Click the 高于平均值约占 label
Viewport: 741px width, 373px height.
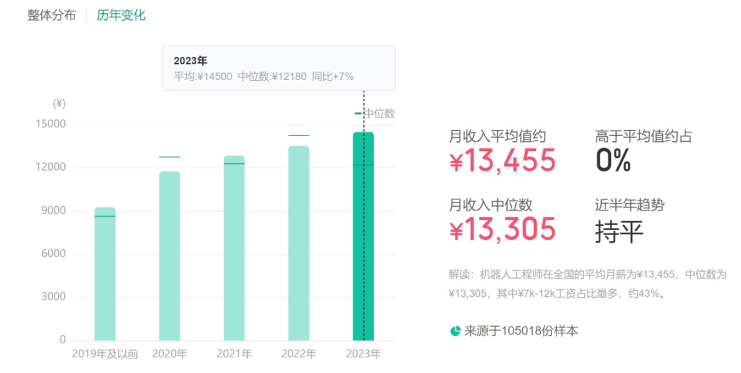tap(643, 136)
